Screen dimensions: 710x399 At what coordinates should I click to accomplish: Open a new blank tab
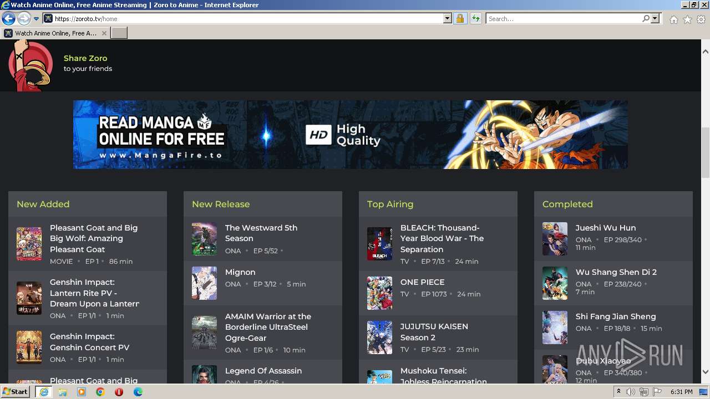pyautogui.click(x=119, y=33)
